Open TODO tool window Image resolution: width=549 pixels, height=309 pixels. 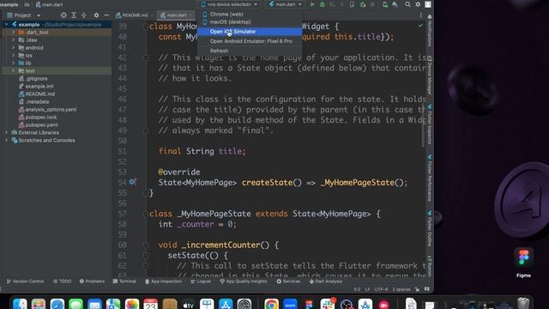(62, 281)
